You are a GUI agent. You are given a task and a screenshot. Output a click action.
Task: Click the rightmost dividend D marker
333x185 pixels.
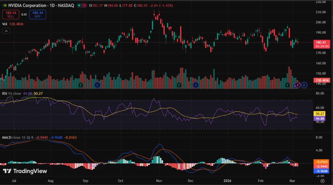pyautogui.click(x=304, y=85)
